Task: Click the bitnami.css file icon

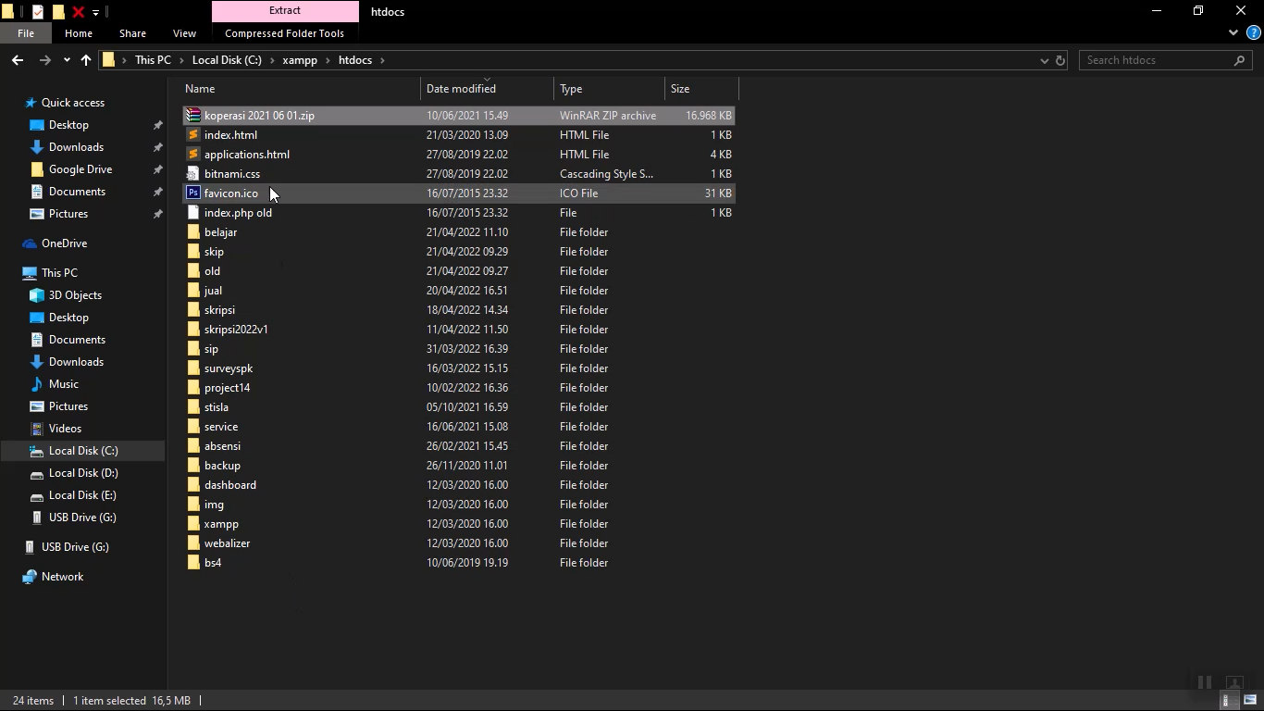Action: [x=193, y=174]
